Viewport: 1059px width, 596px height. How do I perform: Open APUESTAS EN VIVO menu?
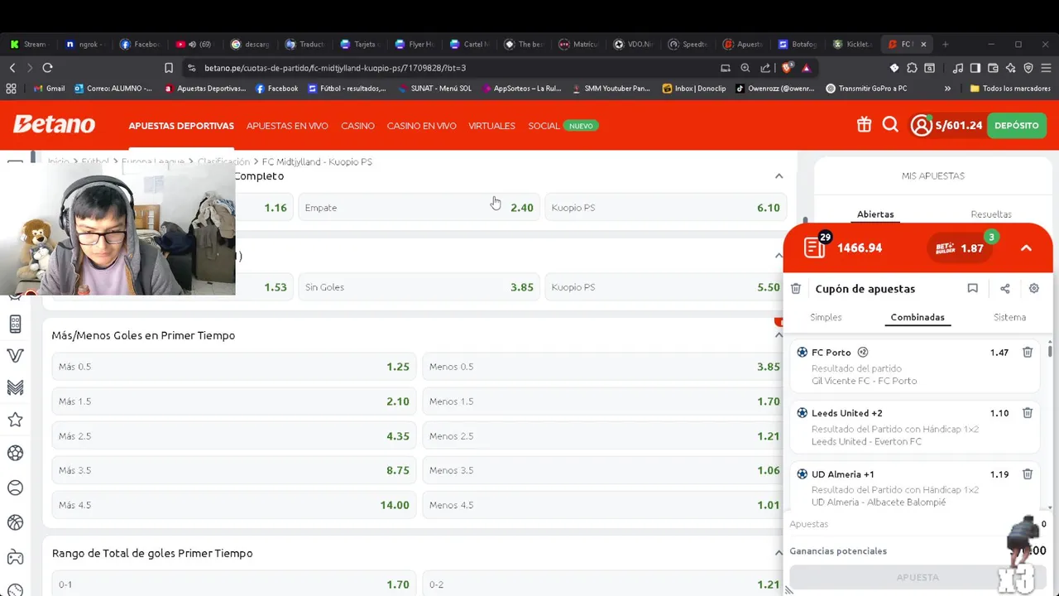[287, 126]
